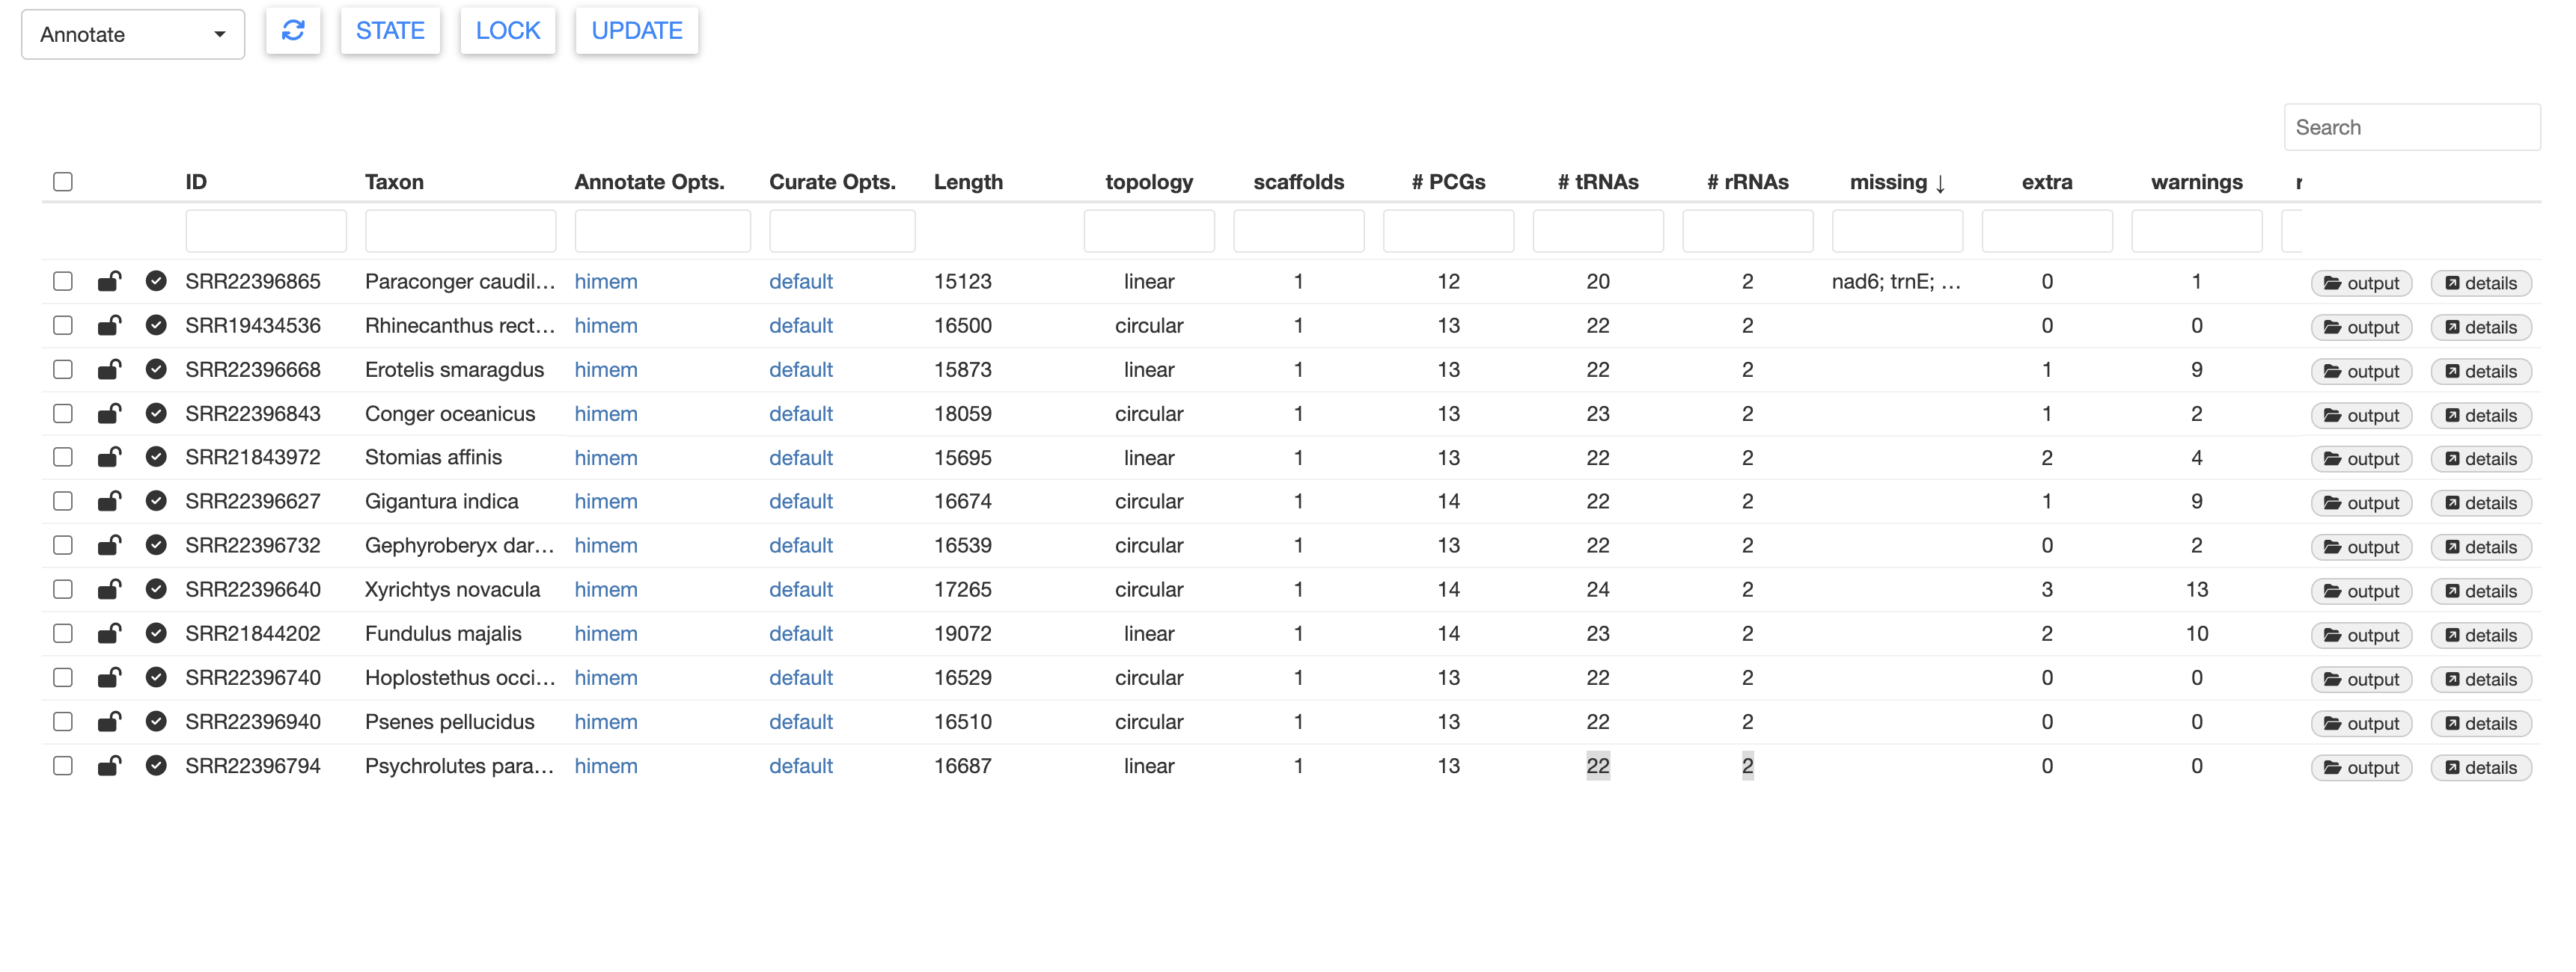Click default link for Hoplostethus row
The height and width of the screenshot is (972, 2576).
click(x=800, y=677)
